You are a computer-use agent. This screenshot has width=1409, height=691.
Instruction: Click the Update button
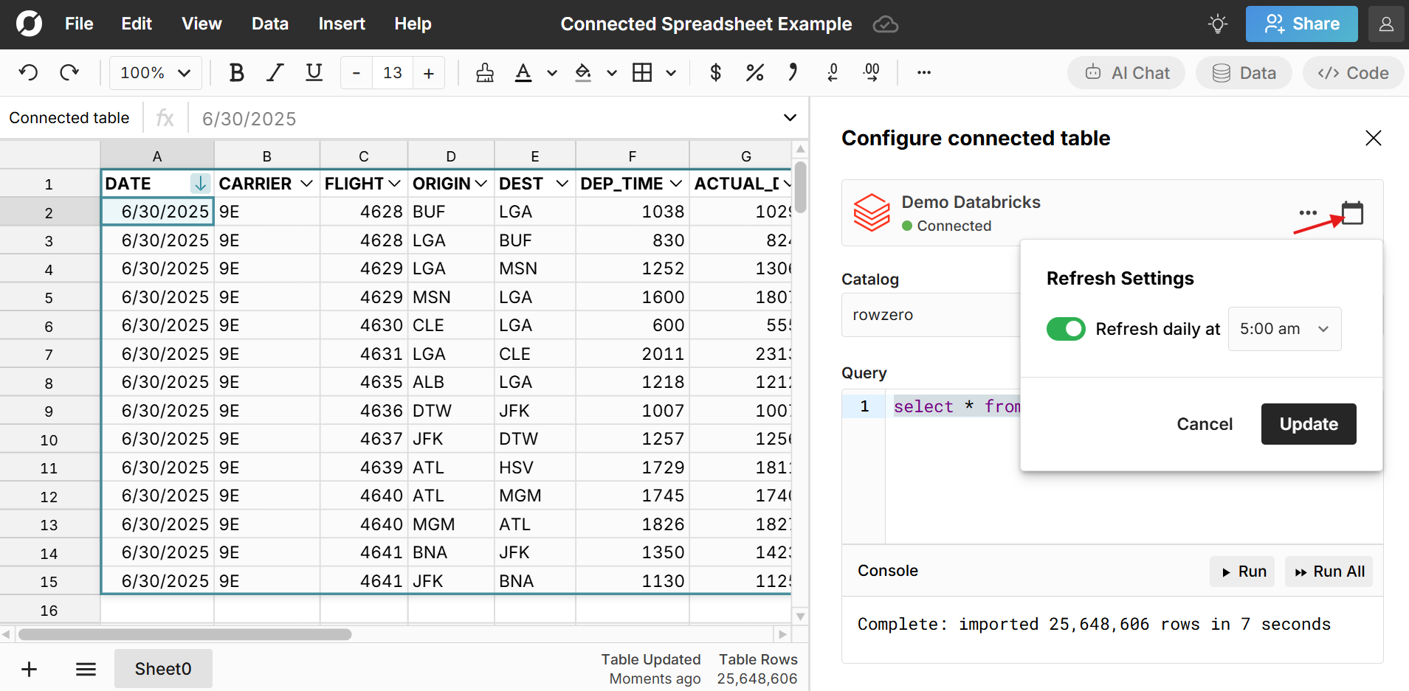click(1308, 424)
